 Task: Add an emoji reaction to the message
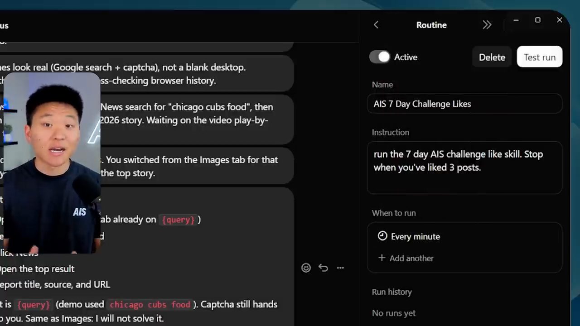[x=306, y=268]
